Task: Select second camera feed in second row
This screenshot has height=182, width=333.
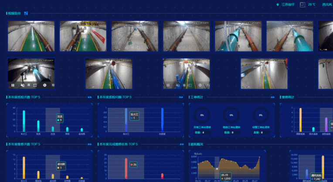Action: [x=109, y=74]
